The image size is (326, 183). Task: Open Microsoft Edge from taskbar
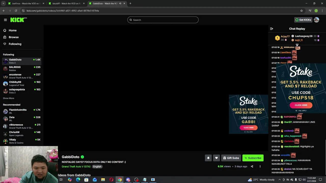click(x=78, y=180)
